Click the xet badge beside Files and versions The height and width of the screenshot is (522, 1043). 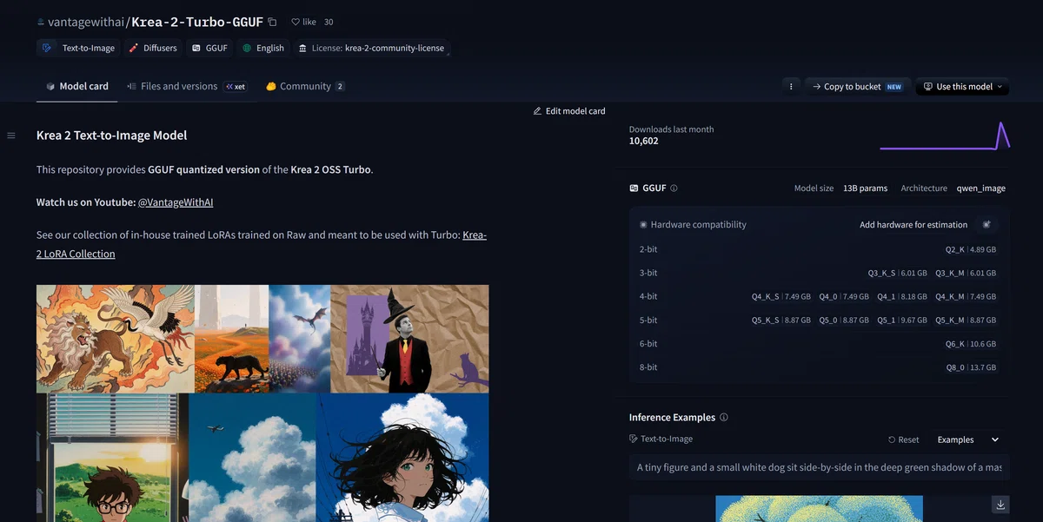point(235,87)
